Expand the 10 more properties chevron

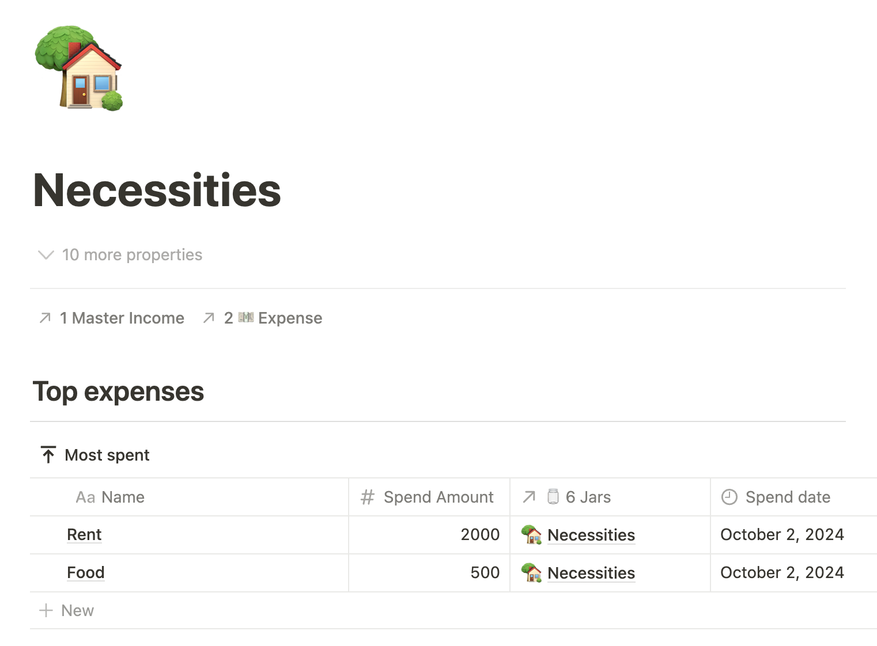point(46,255)
